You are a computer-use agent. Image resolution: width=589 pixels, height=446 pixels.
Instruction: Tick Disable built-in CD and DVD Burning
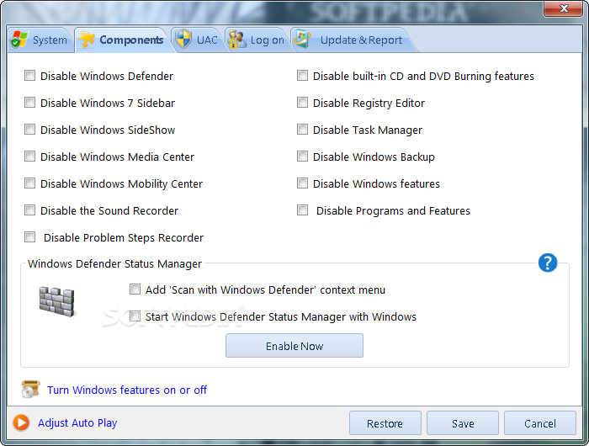point(302,76)
